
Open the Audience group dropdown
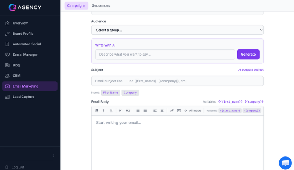coord(177,30)
